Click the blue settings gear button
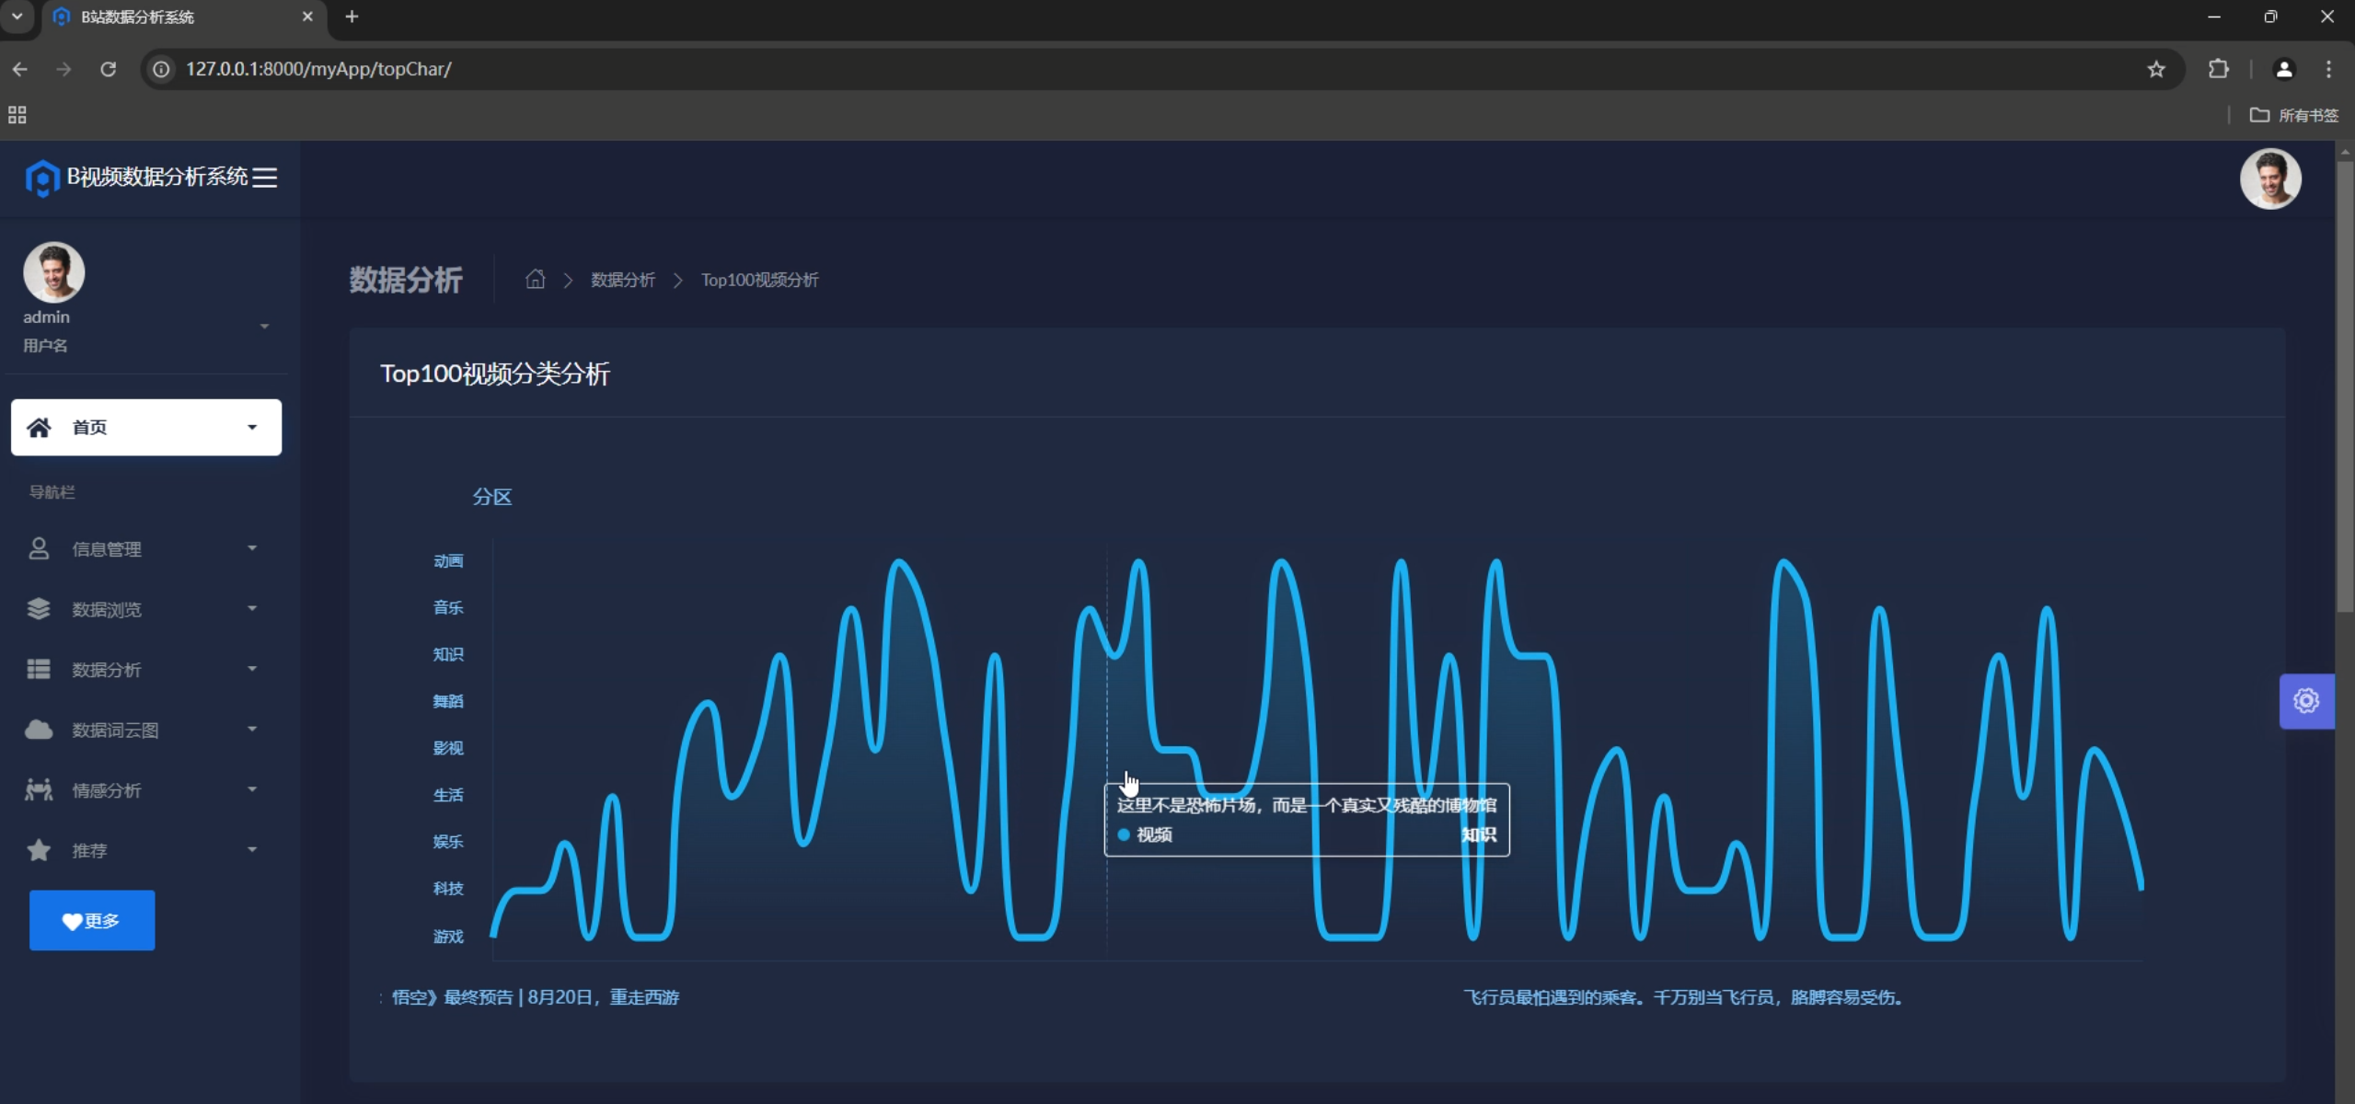Screen dimensions: 2355x1104 [2305, 701]
